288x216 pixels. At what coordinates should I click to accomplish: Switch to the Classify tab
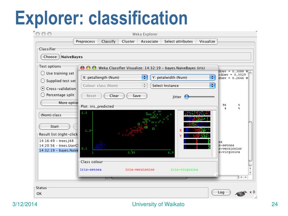click(x=108, y=42)
